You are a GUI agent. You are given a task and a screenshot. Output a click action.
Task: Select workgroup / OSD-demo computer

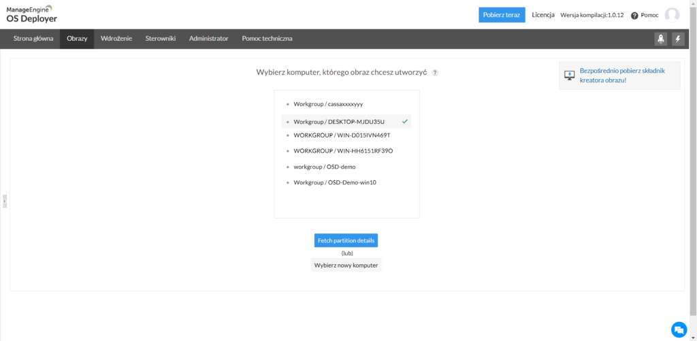325,167
